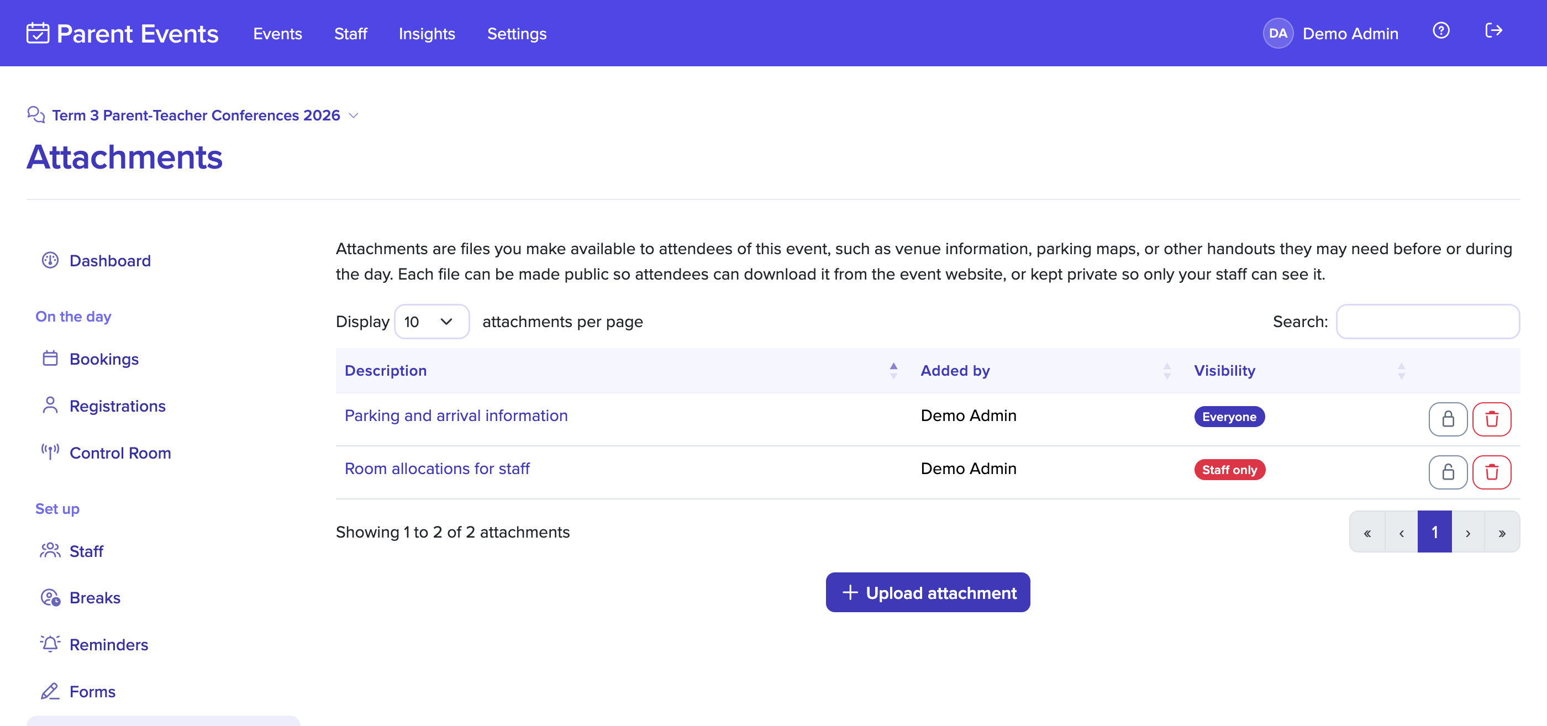Open the help question mark icon
This screenshot has width=1547, height=726.
1441,30
